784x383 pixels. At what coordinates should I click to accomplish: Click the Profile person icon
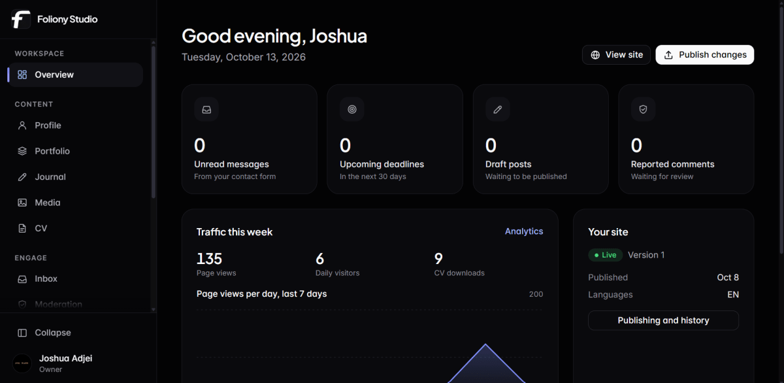pyautogui.click(x=22, y=125)
